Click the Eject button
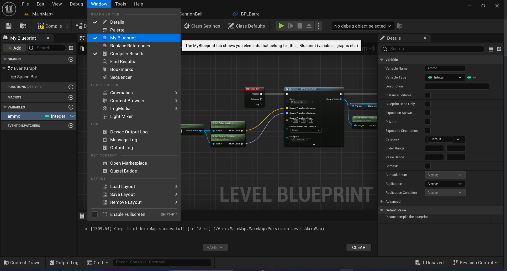Image resolution: width=507 pixels, height=271 pixels. click(309, 26)
